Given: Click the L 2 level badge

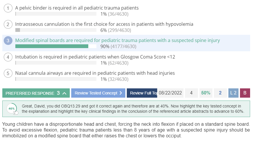Looking at the screenshot, I should (x=233, y=93).
